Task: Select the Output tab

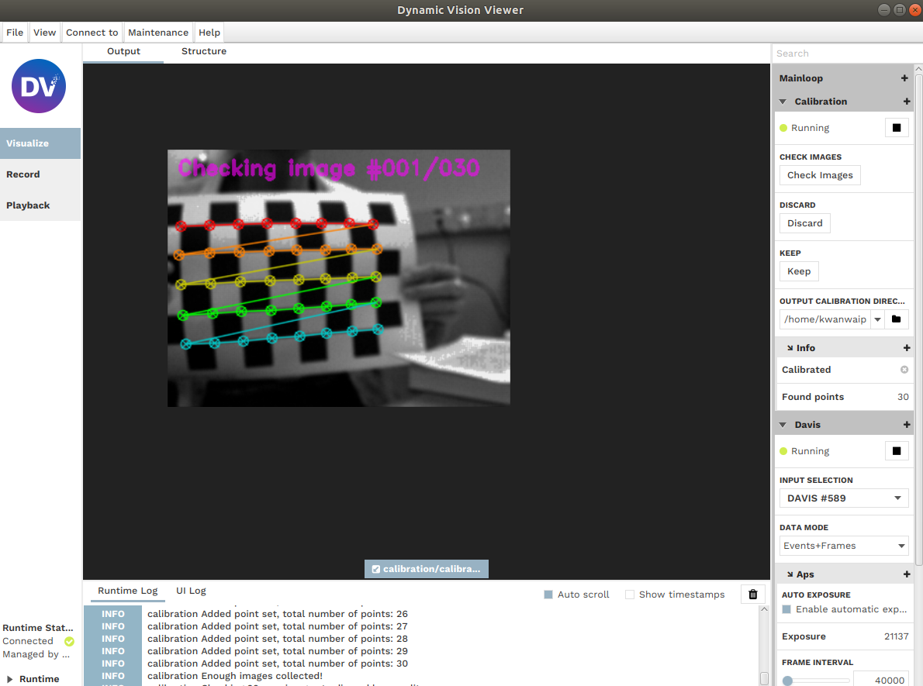Action: (x=123, y=51)
